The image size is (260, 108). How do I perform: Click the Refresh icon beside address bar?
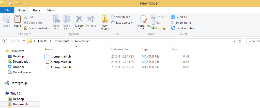pyautogui.click(x=240, y=41)
